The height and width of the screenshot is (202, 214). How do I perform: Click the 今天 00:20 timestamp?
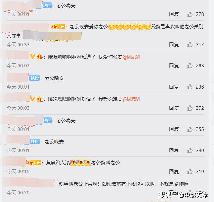(x=18, y=193)
